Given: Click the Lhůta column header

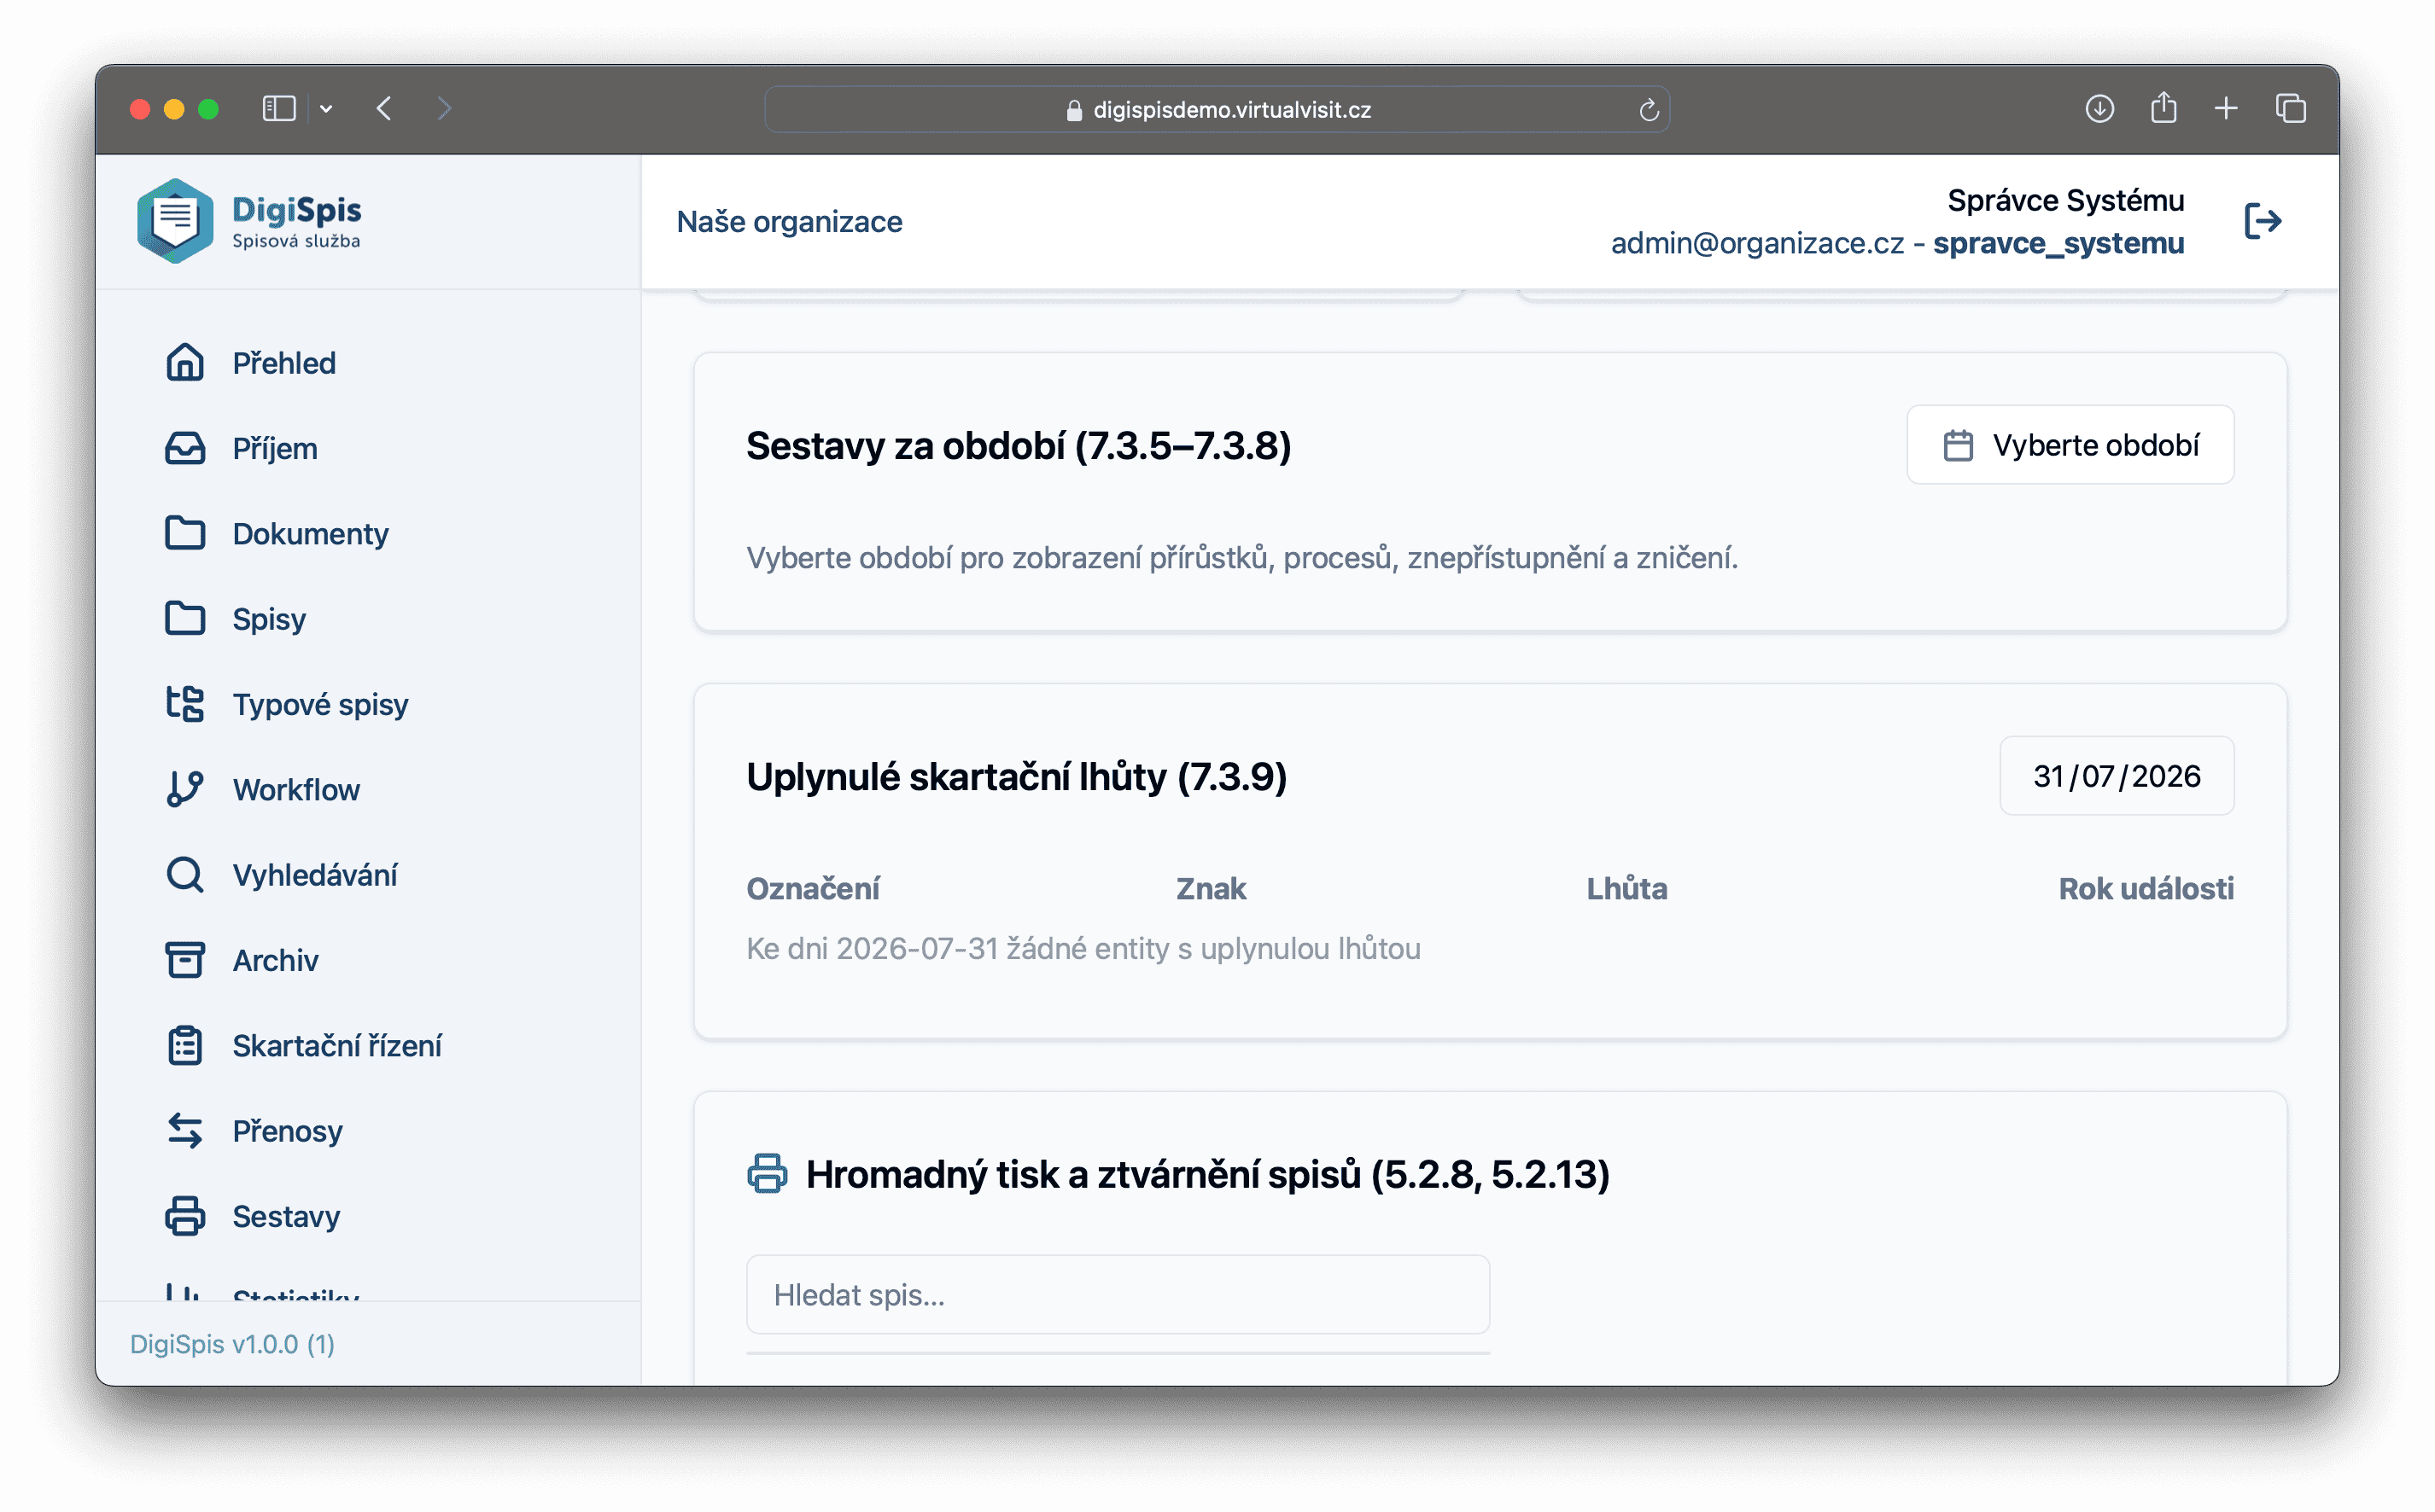Looking at the screenshot, I should tap(1626, 889).
